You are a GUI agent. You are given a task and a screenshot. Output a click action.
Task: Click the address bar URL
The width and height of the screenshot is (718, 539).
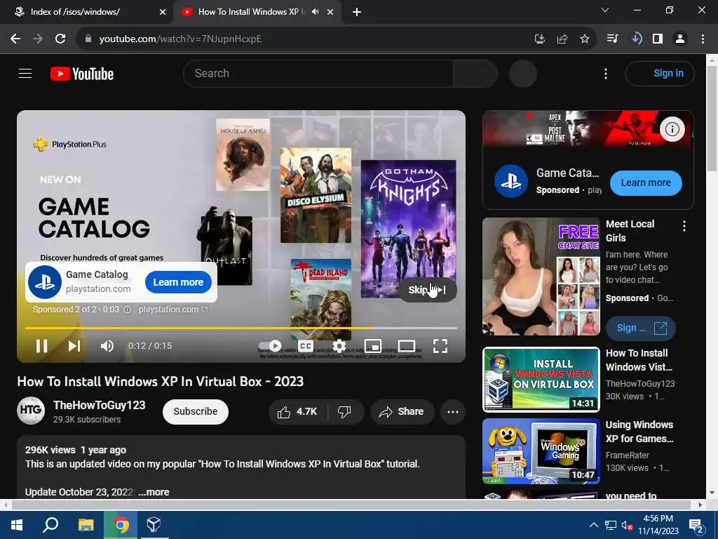pyautogui.click(x=180, y=39)
